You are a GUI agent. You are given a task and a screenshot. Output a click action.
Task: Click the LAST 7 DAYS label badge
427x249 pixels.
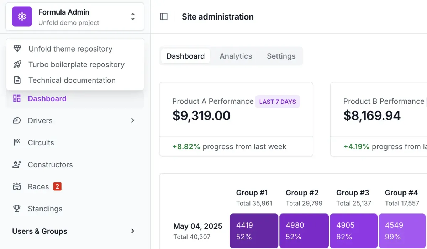point(278,102)
